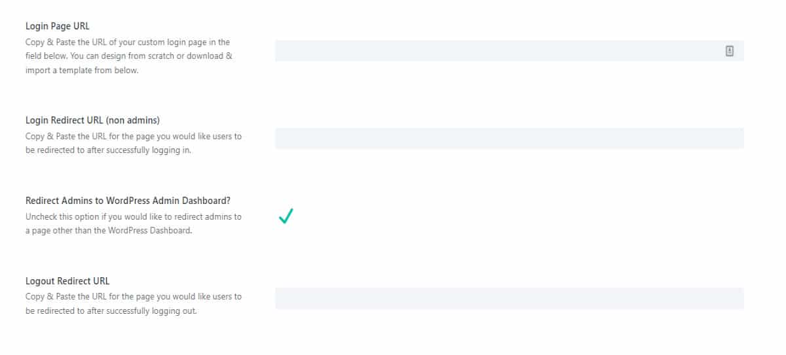786x355 pixels.
Task: Focus the Login Page URL input field
Action: pos(498,51)
